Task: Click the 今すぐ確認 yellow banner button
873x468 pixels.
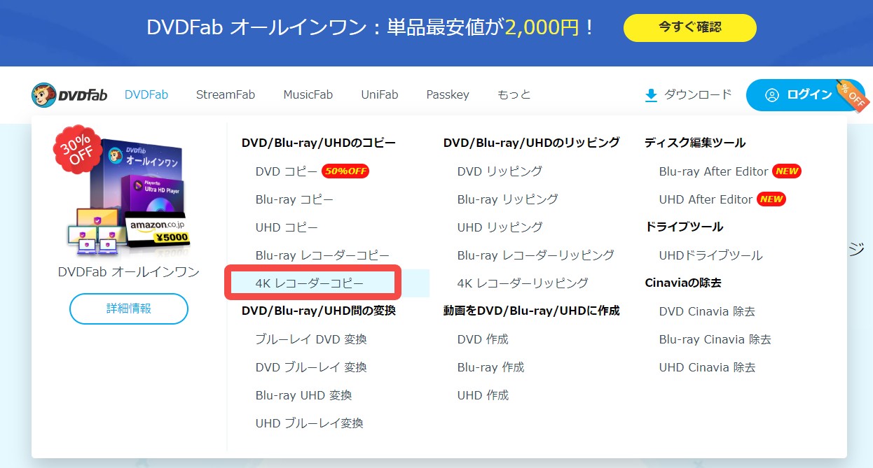Action: [x=690, y=28]
